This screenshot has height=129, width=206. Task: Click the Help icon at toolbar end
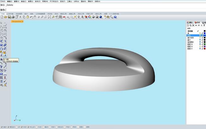(x=116, y=17)
